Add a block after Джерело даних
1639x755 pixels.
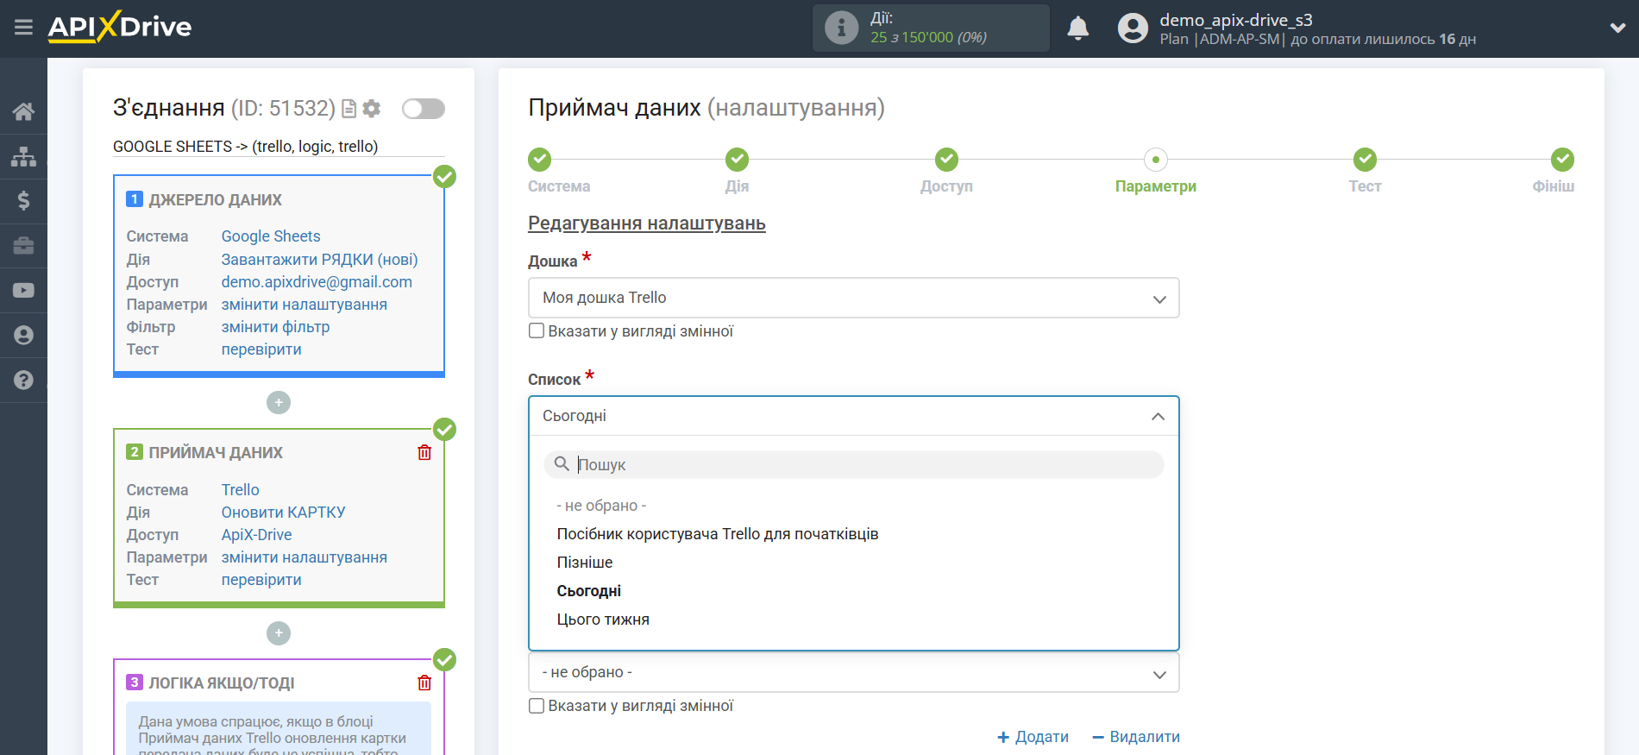(279, 403)
